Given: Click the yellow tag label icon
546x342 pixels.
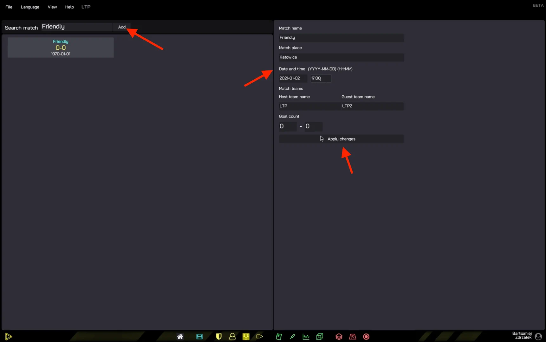Looking at the screenshot, I should pos(260,337).
